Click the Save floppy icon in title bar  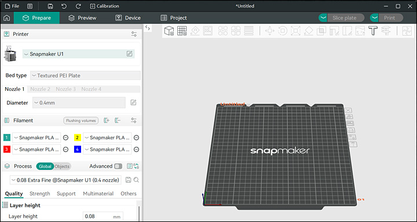50,6
